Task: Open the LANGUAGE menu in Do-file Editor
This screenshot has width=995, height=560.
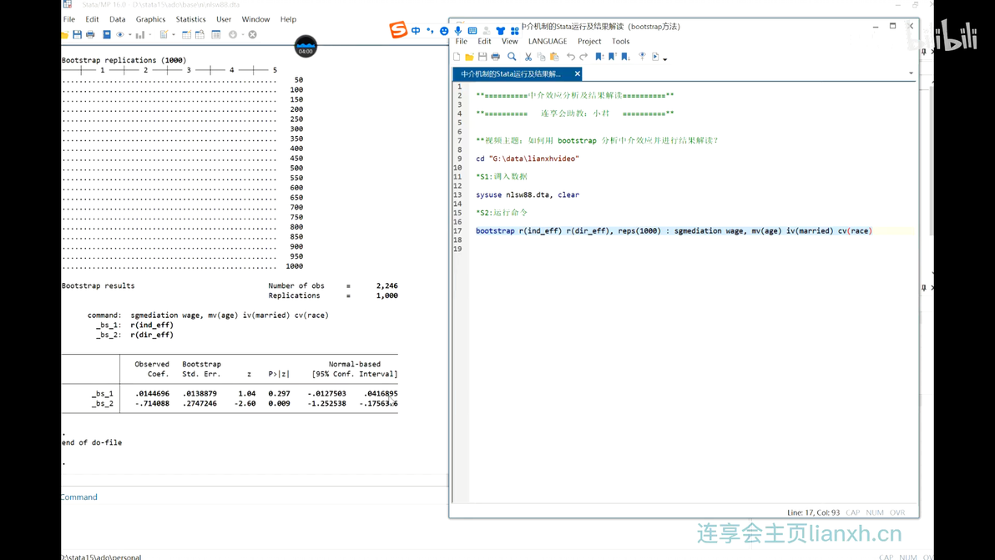Action: 547,41
